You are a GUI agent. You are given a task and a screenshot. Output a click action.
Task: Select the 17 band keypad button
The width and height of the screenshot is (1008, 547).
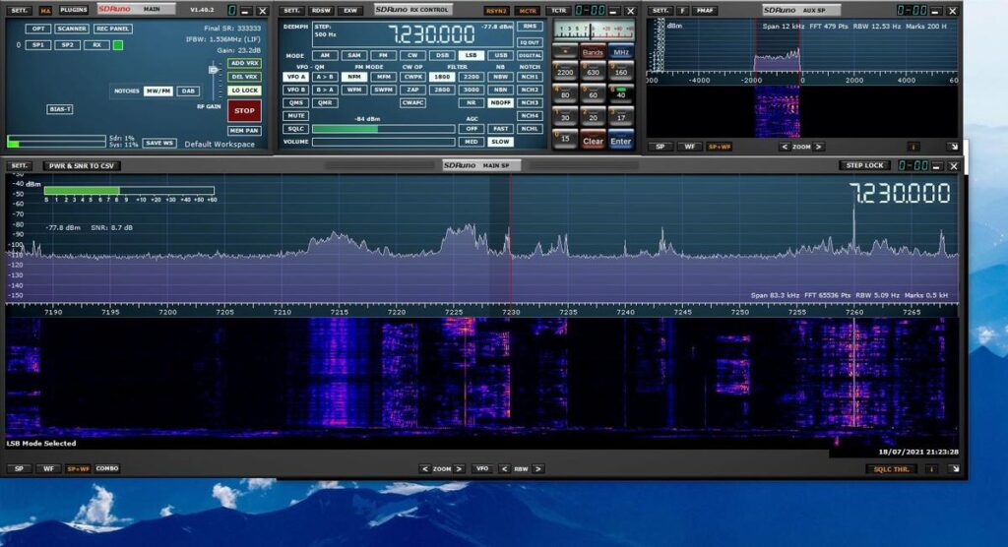(x=621, y=116)
